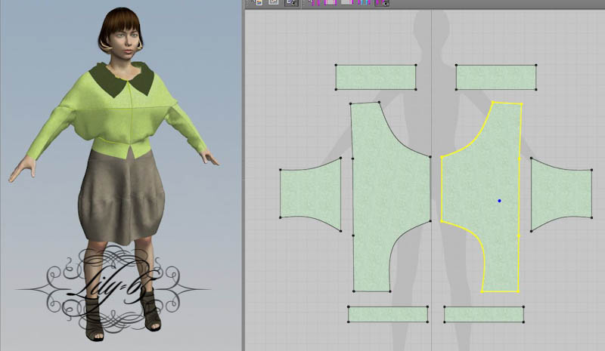Select the left sleeve pattern piece
Screen dimensions: 605x351
tap(309, 195)
